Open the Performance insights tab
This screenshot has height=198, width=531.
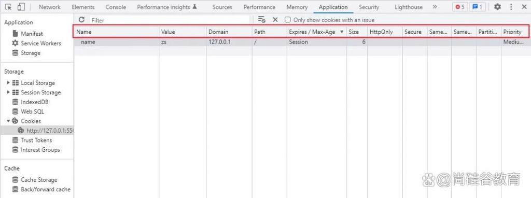pyautogui.click(x=166, y=7)
